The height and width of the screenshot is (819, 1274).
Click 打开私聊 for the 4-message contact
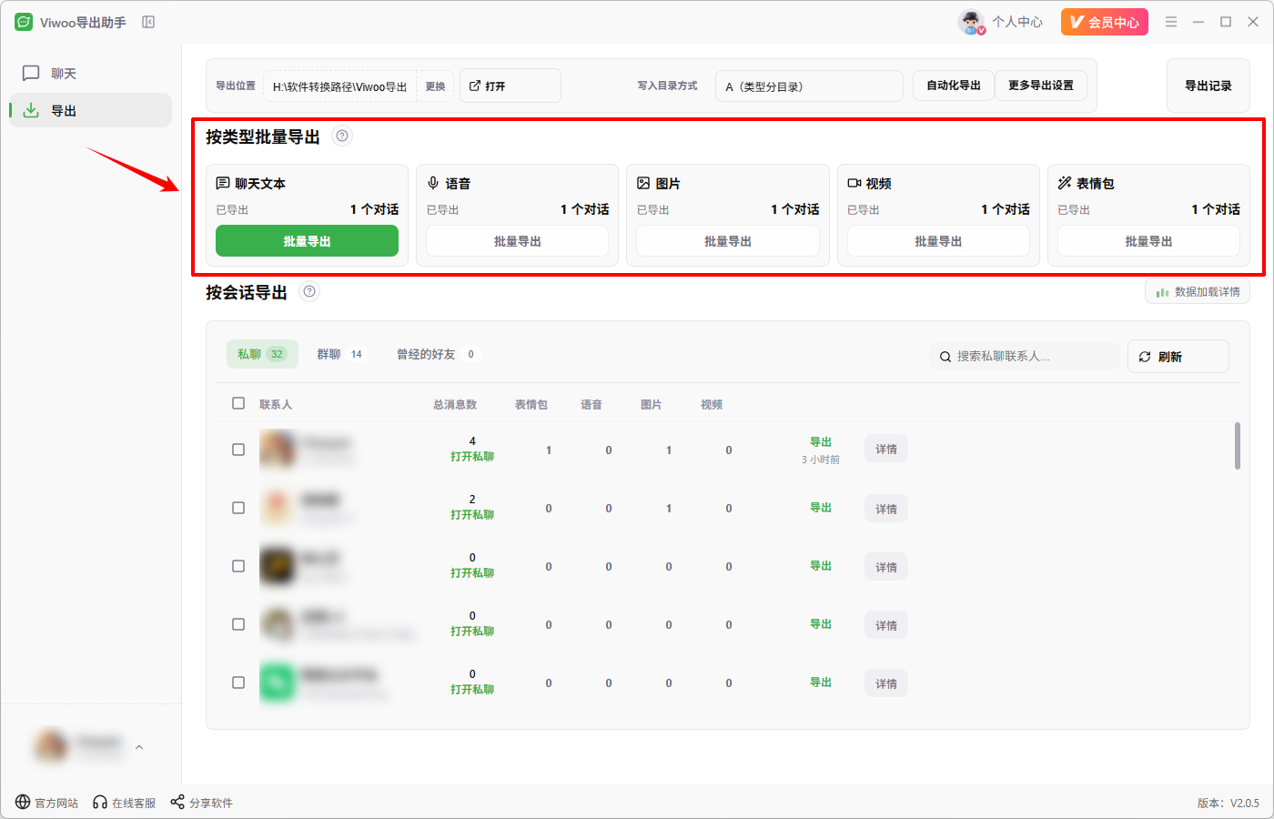point(472,457)
